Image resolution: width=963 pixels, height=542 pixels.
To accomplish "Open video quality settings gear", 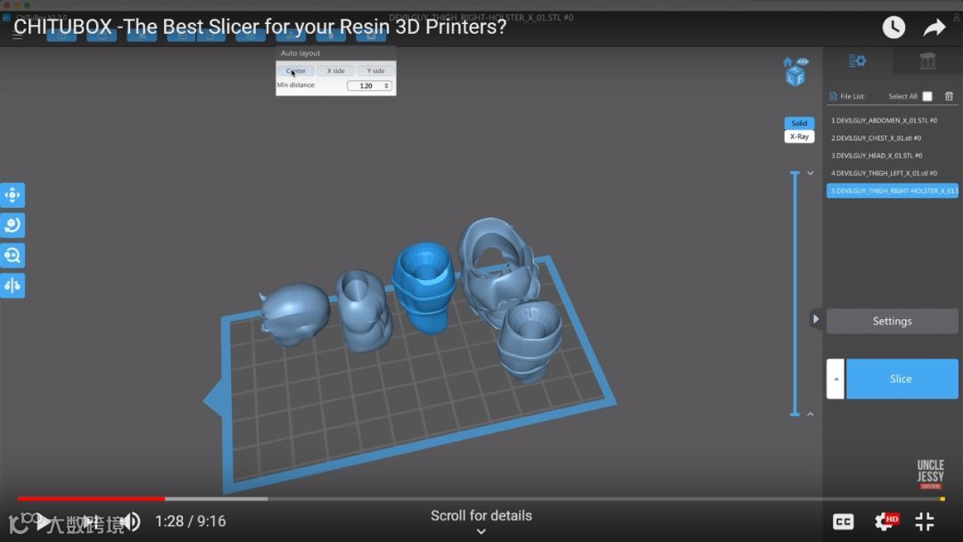I will 885,521.
